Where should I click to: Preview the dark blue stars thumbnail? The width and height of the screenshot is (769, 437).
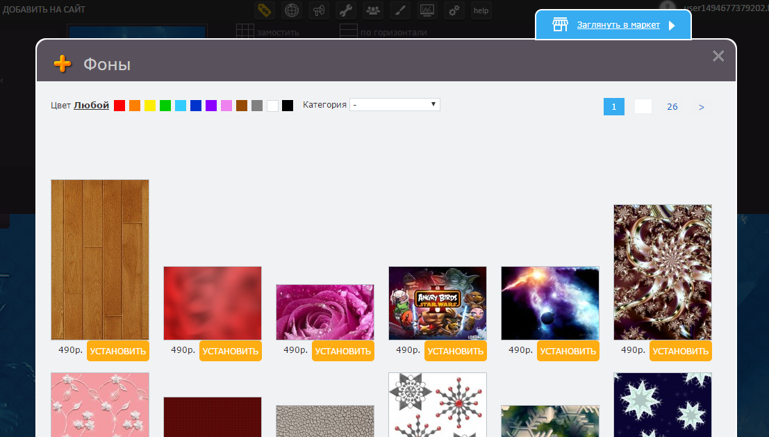point(663,404)
